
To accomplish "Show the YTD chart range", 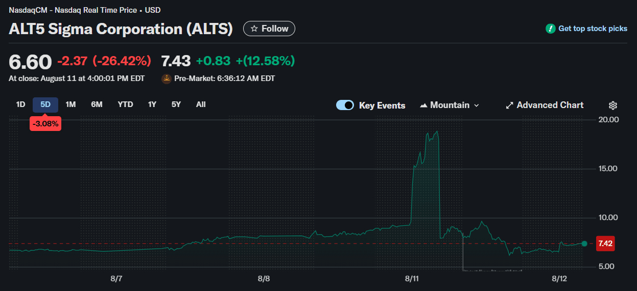I will [x=125, y=104].
